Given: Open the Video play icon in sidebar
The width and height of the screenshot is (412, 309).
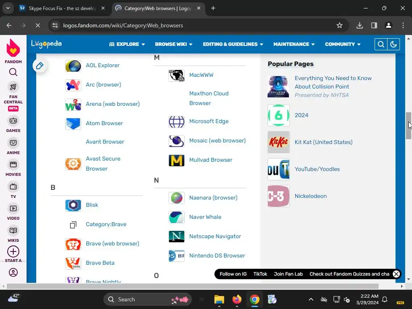Looking at the screenshot, I should (x=13, y=209).
